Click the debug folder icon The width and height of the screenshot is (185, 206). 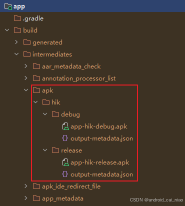[x=55, y=114]
